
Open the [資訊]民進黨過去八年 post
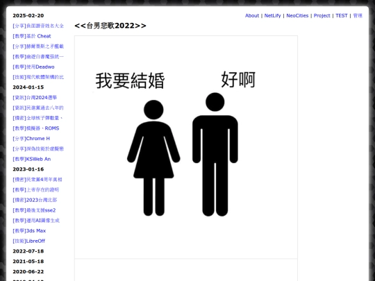[x=38, y=108]
